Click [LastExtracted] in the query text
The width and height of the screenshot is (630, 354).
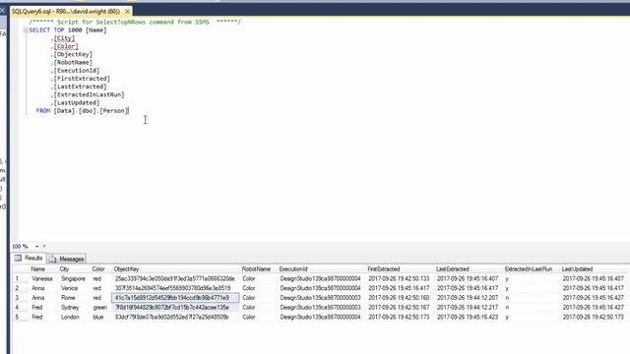(81, 87)
